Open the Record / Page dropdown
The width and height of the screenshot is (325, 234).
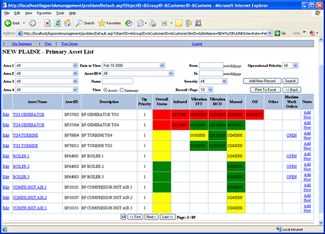pos(210,90)
